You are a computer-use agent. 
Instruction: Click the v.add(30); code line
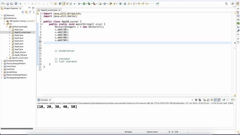(61, 35)
